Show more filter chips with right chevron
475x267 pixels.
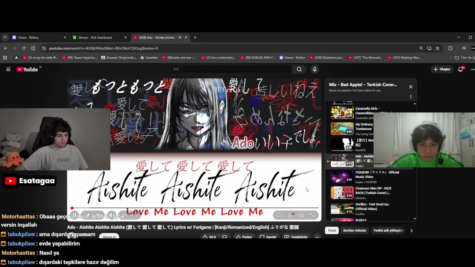pos(411,231)
